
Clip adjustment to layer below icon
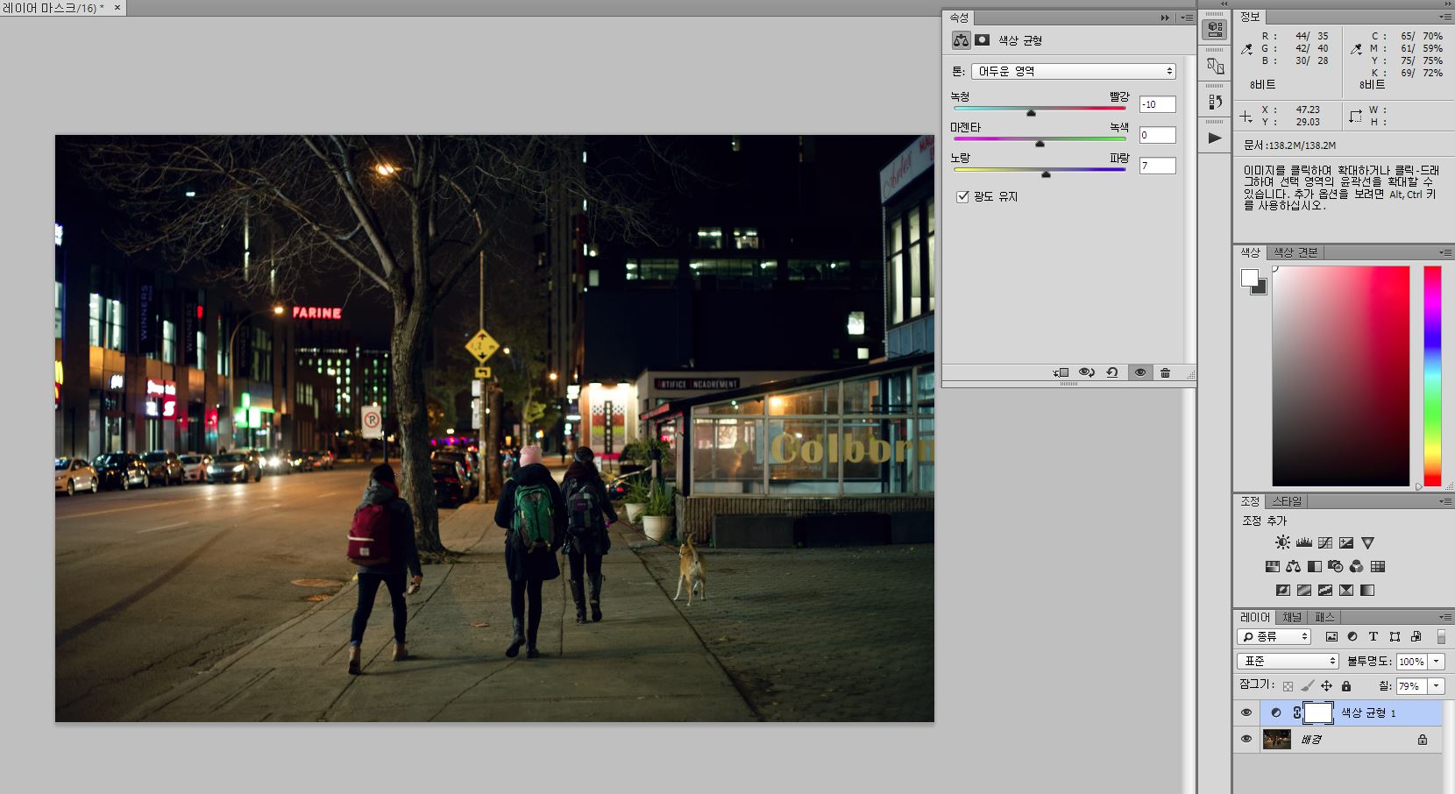(1061, 372)
